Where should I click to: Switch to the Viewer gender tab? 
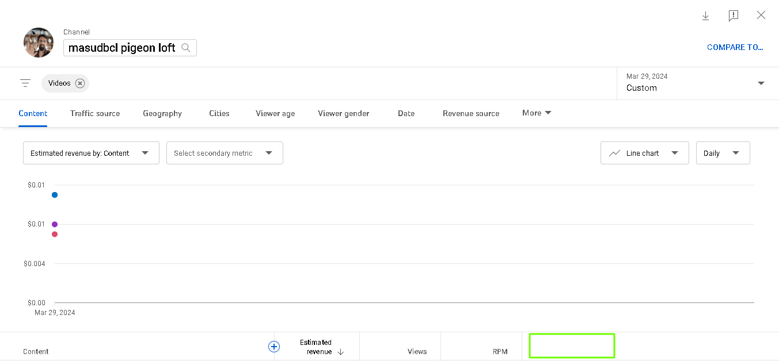point(344,113)
